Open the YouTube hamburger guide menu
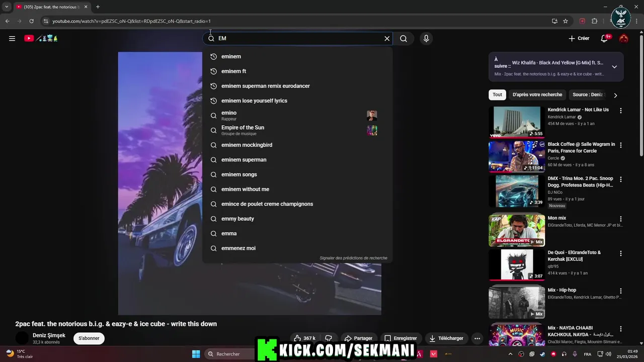Screen dimensions: 644x362 pos(12,38)
